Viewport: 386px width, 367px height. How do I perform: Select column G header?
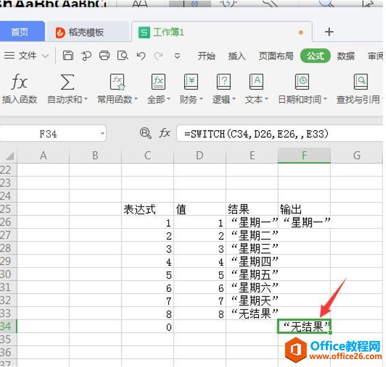357,156
